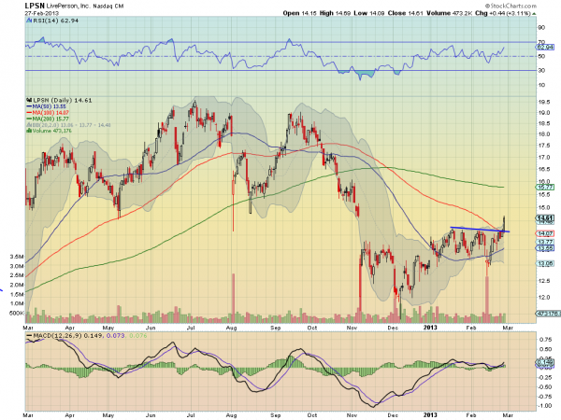This screenshot has width=561, height=420.
Task: Click 2013 on the price chart date axis
Action: 430,328
